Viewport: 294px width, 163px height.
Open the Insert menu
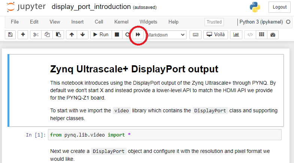pos(78,22)
